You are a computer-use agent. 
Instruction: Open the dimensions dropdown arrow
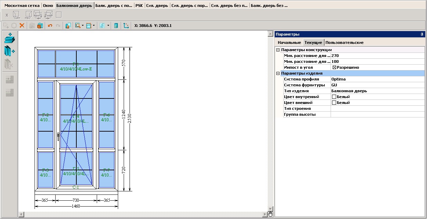tap(94, 26)
